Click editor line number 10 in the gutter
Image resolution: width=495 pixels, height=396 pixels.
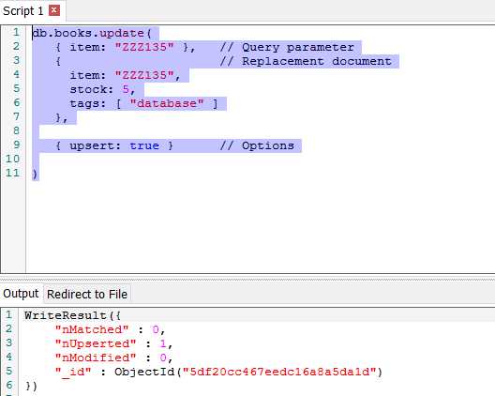[12, 159]
